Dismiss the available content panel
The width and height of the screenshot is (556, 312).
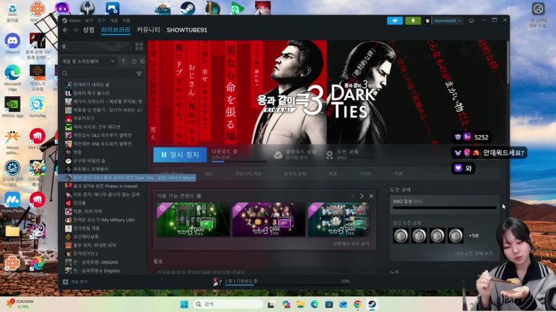372,196
